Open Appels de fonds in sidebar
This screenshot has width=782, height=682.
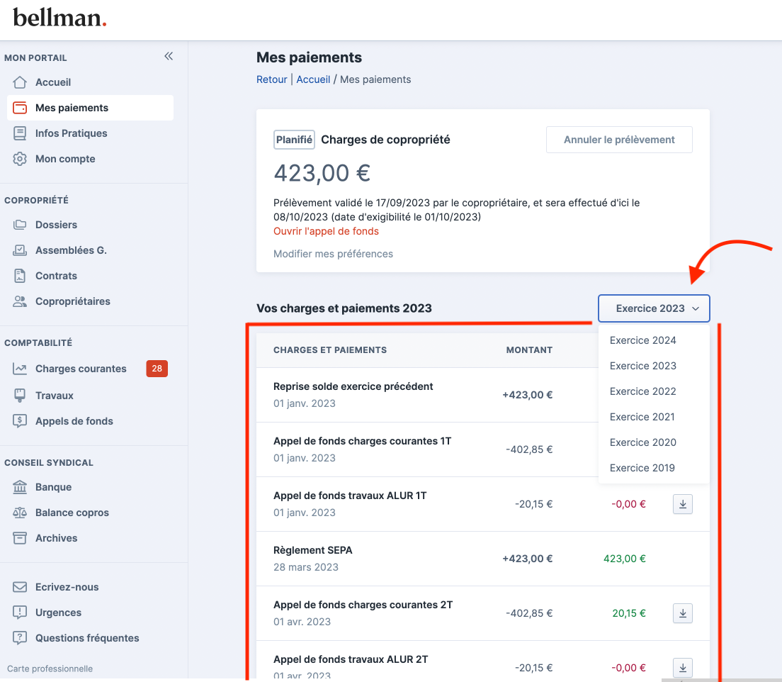74,421
